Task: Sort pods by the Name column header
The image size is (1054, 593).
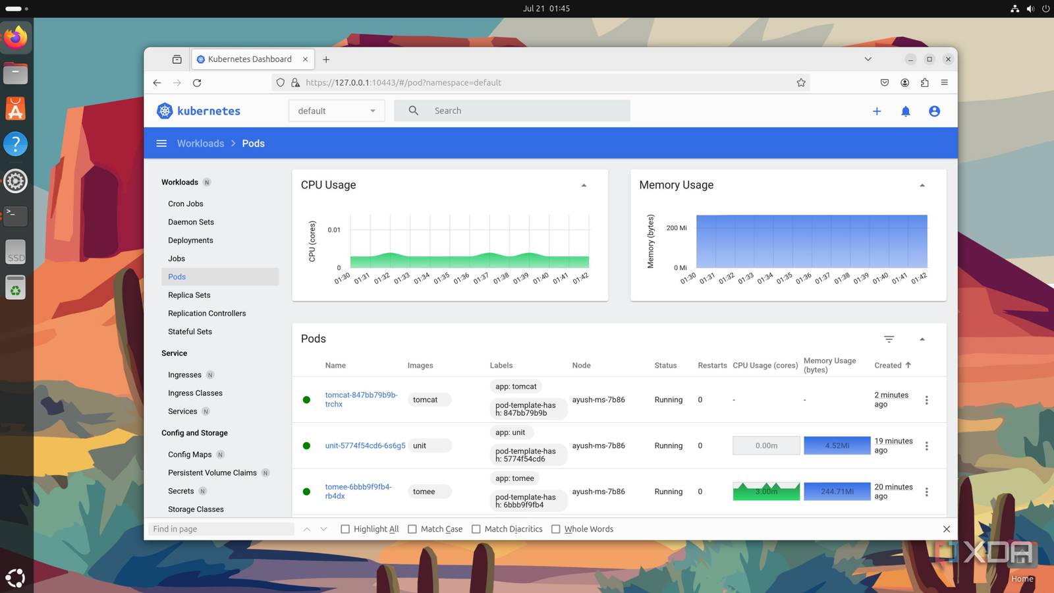Action: point(335,365)
